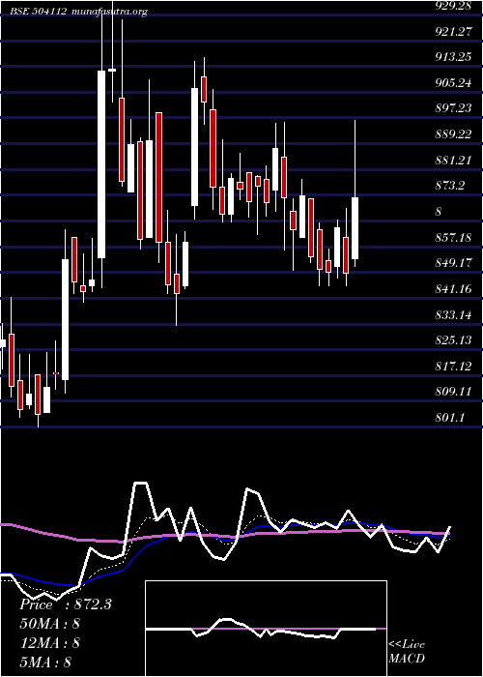This screenshot has width=483, height=677.
Task: Click the munafasutra.org site label
Action: [x=110, y=12]
